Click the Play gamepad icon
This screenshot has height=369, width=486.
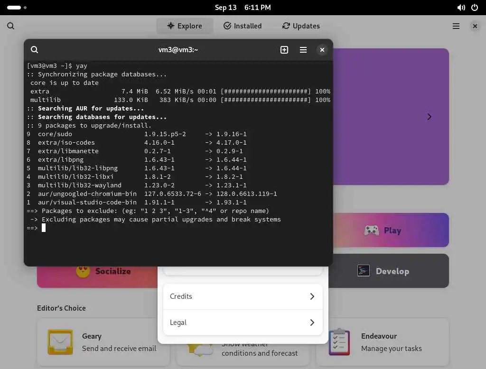(371, 230)
